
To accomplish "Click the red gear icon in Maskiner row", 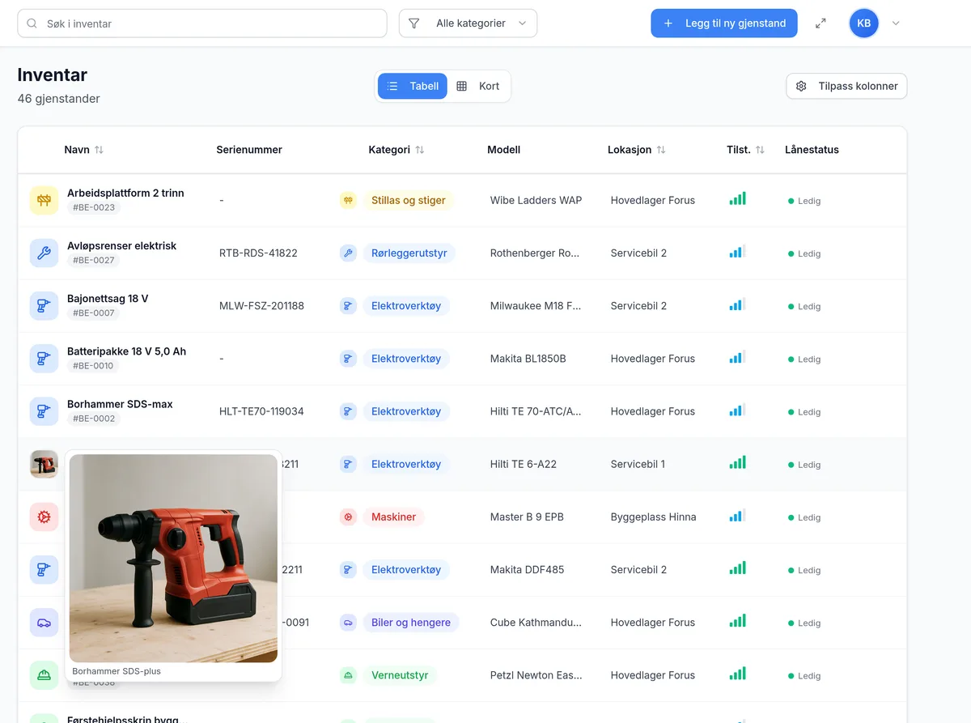I will point(45,517).
